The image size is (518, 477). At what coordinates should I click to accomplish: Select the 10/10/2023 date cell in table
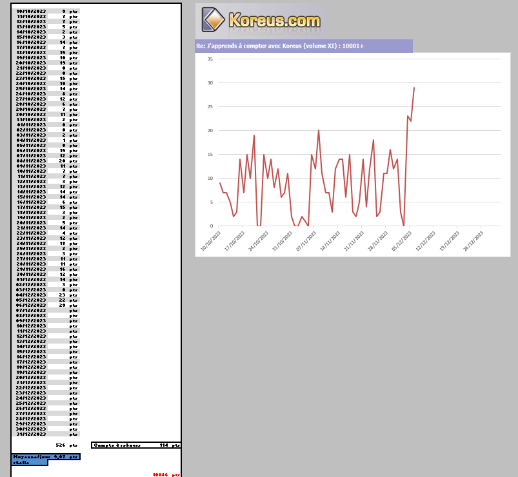31,11
